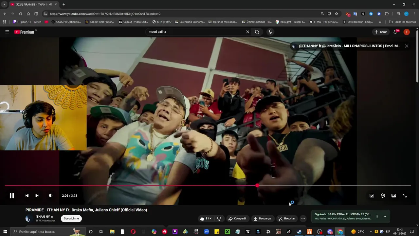Skip to next video
Viewport: 419px width, 236px height.
37,196
